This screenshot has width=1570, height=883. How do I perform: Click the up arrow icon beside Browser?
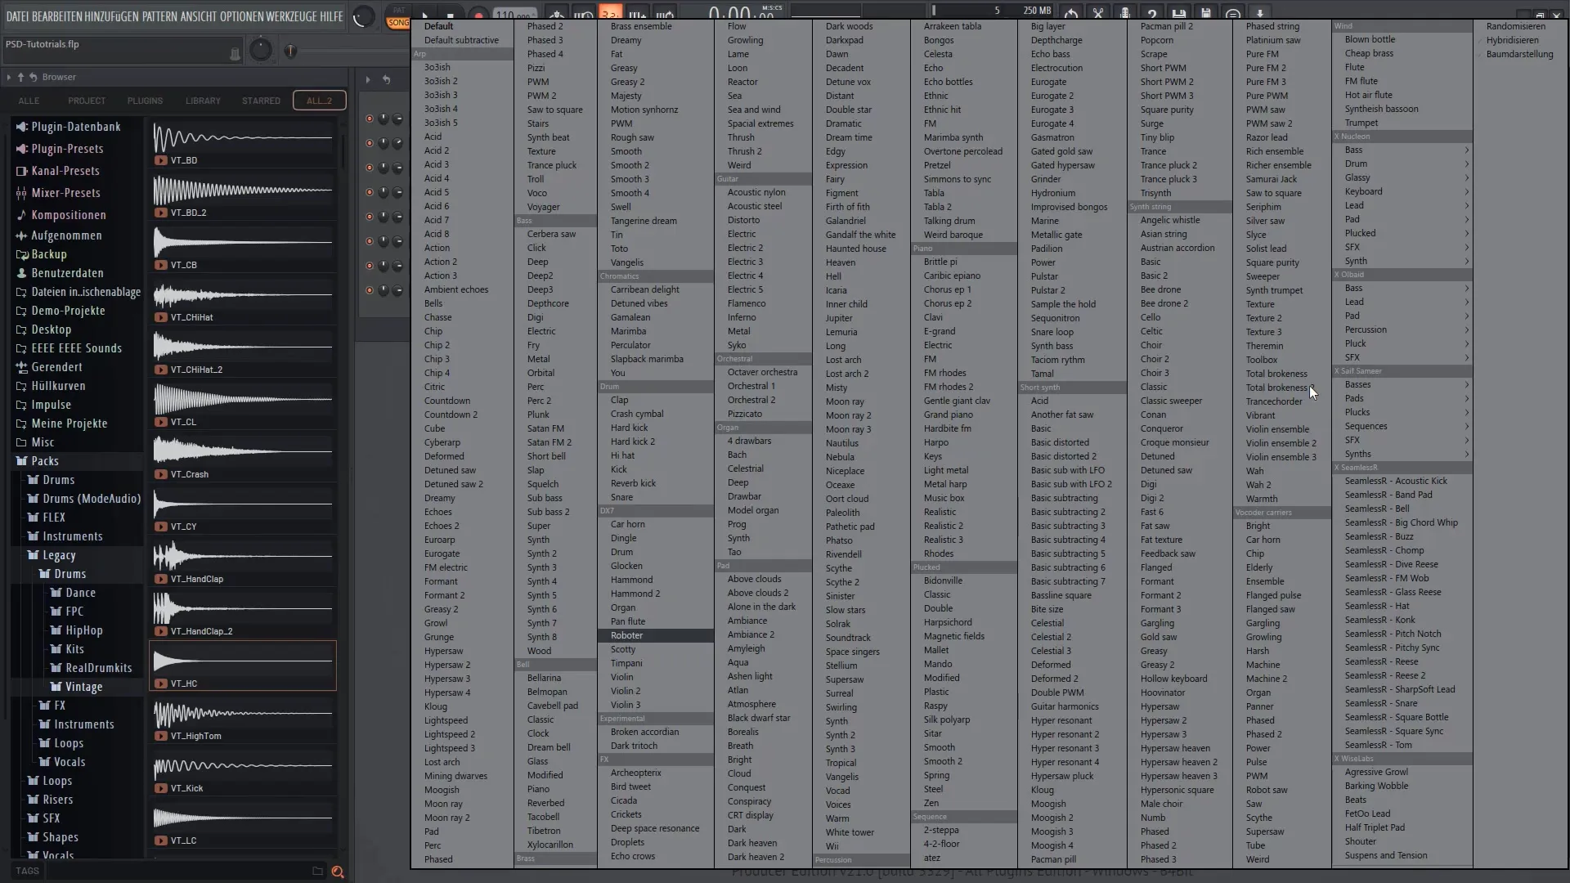pos(20,77)
